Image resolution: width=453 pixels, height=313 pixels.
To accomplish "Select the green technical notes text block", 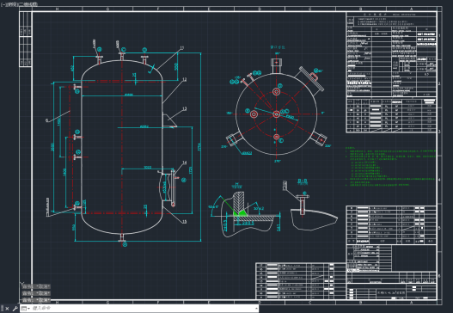I will (x=390, y=167).
